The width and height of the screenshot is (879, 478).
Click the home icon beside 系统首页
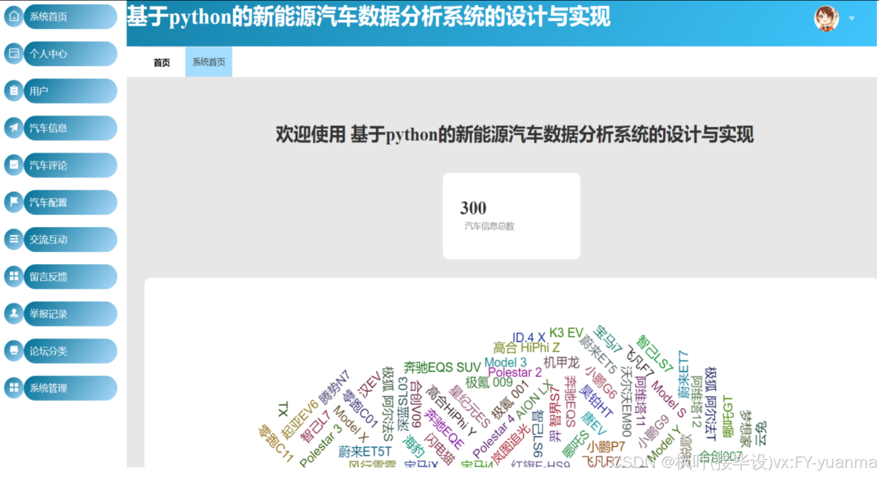[x=14, y=16]
